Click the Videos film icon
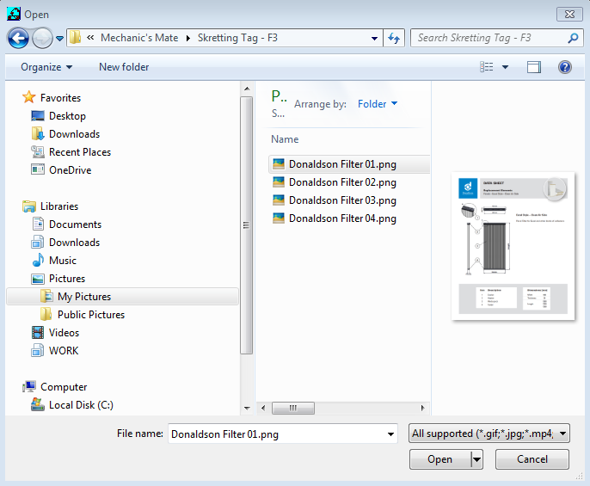The height and width of the screenshot is (486, 590). (x=38, y=332)
